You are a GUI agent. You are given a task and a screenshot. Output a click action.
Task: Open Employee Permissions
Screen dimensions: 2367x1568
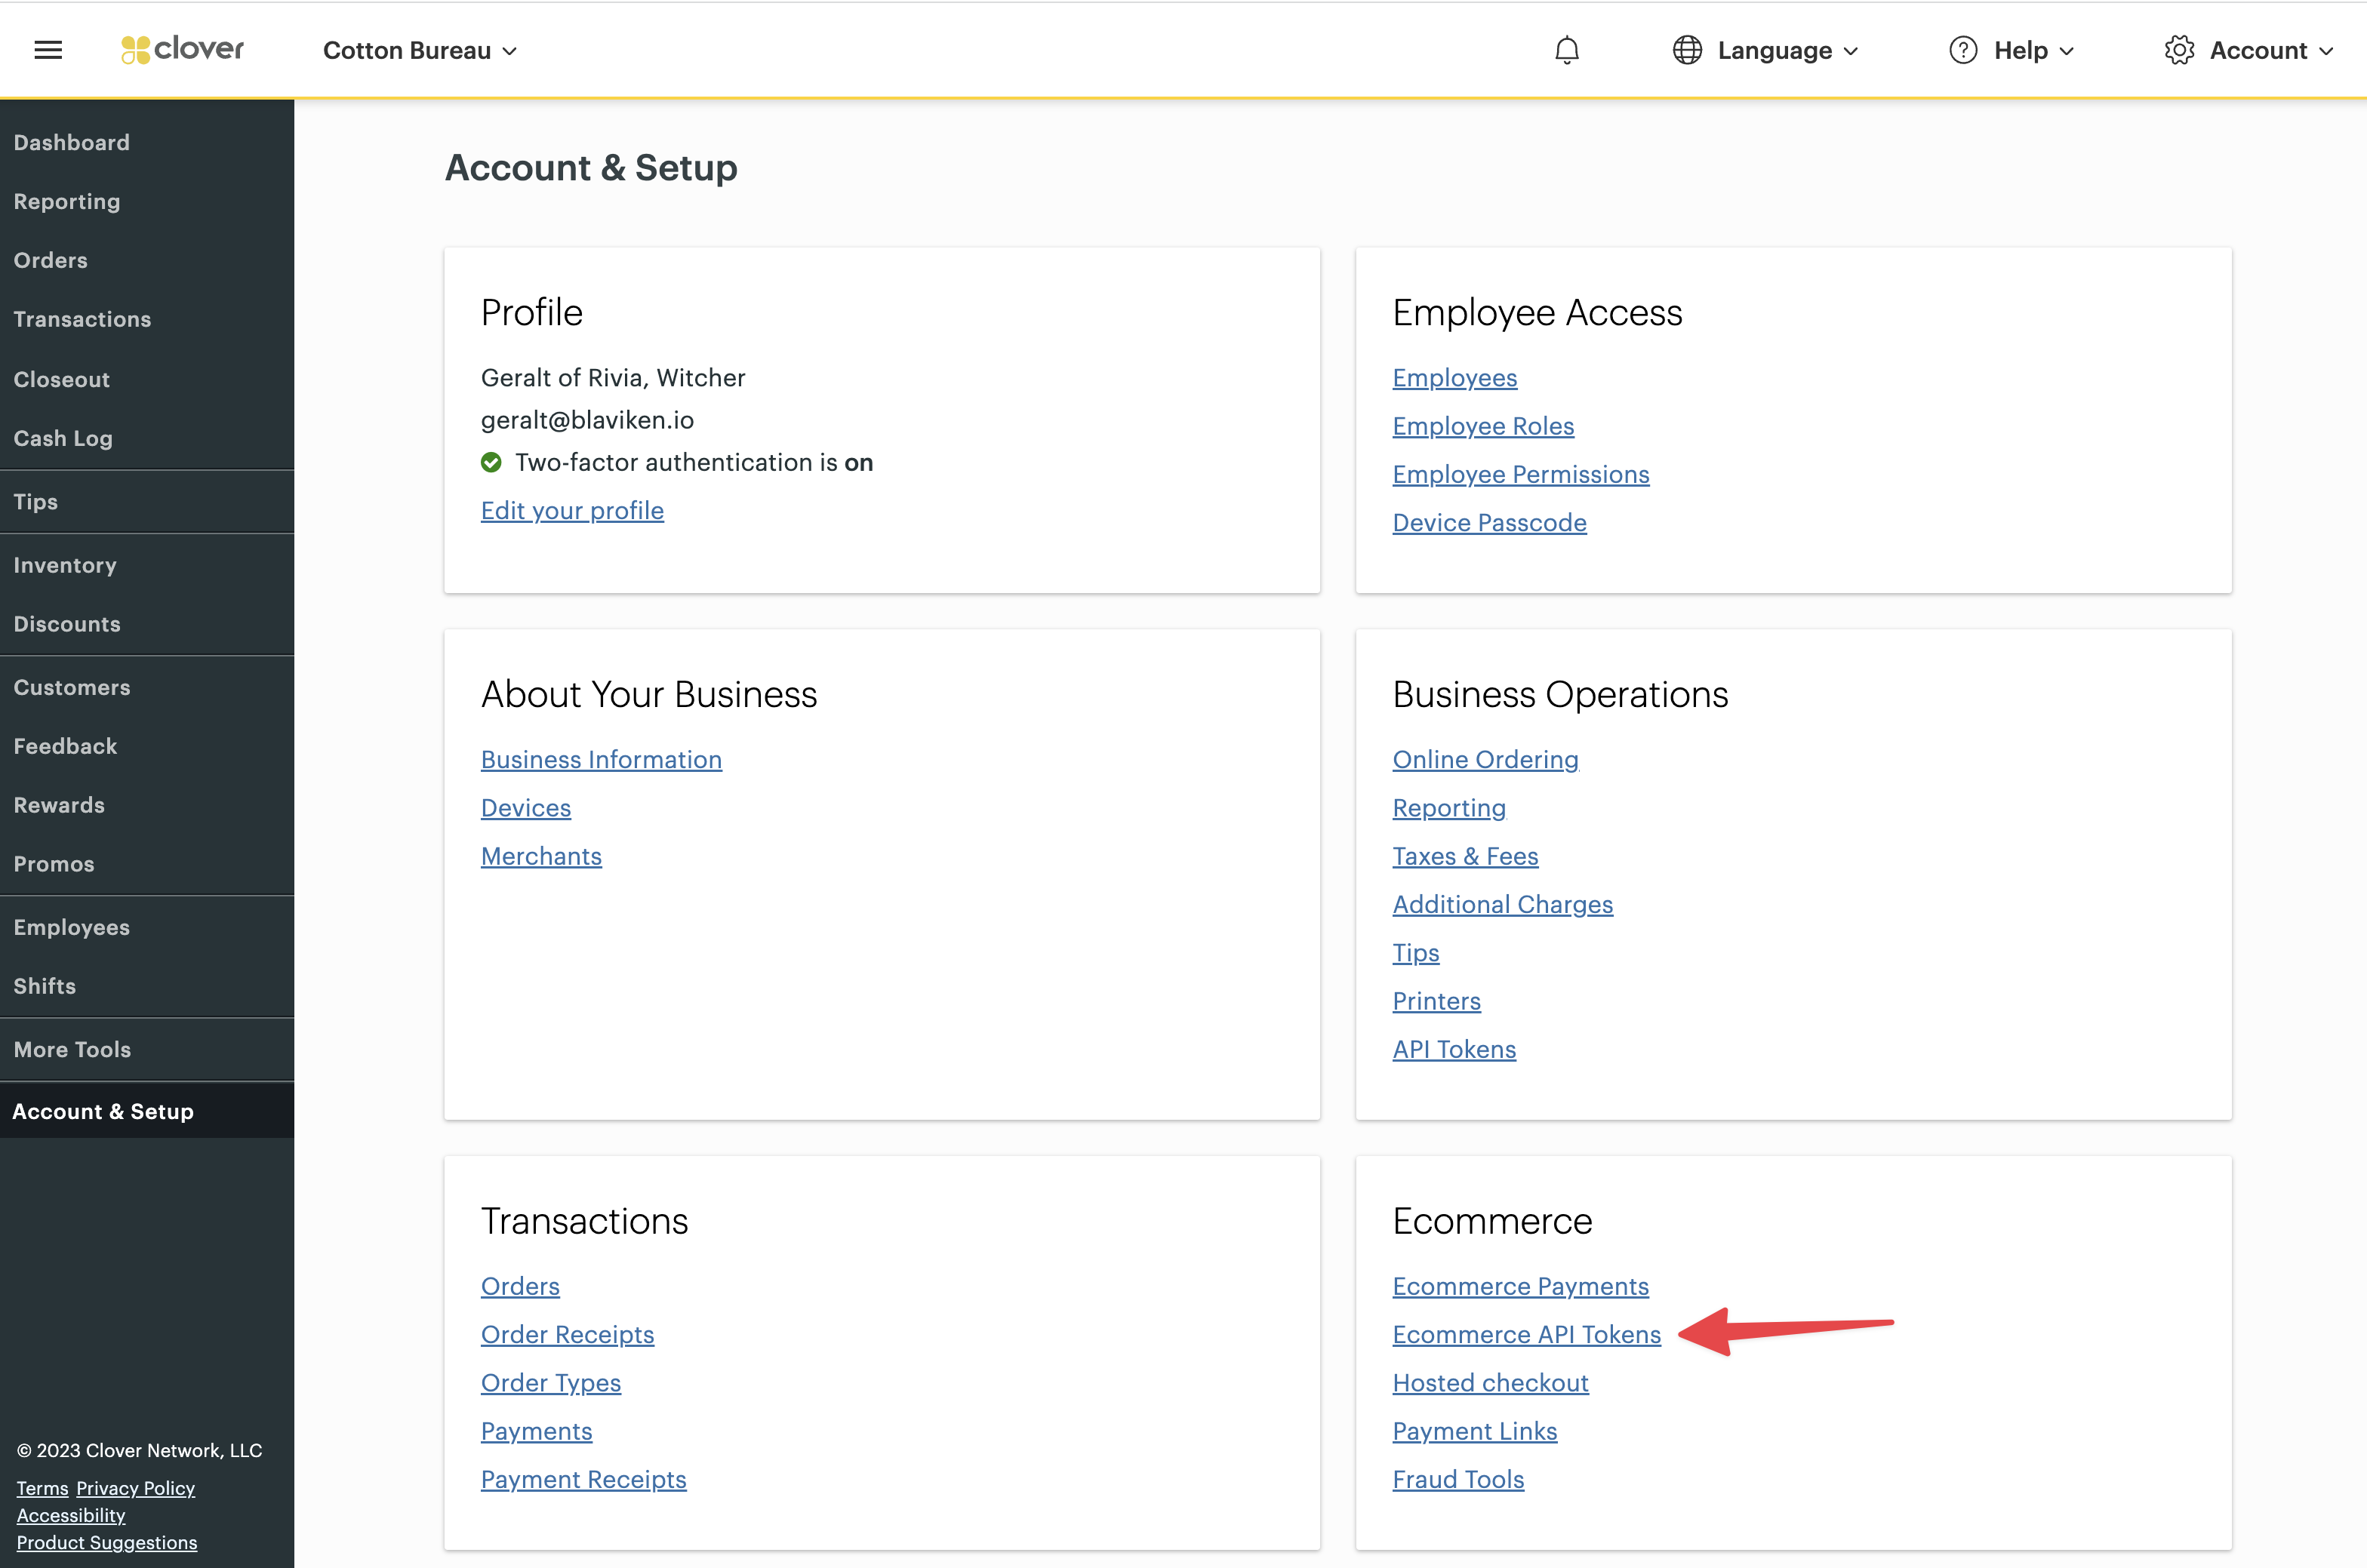coord(1521,474)
